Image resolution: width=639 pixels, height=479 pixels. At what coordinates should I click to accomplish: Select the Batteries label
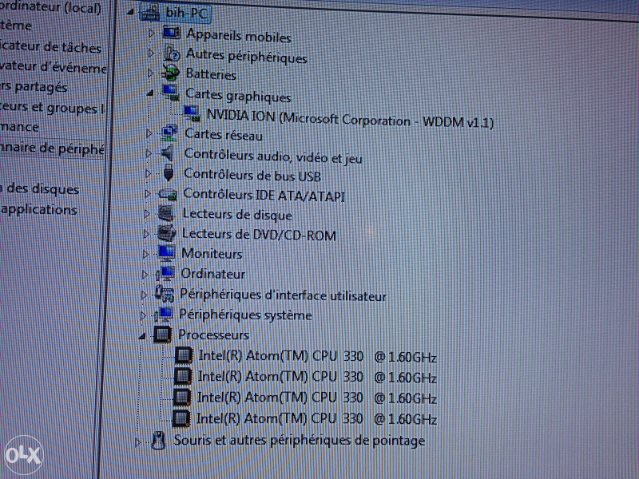tap(211, 74)
